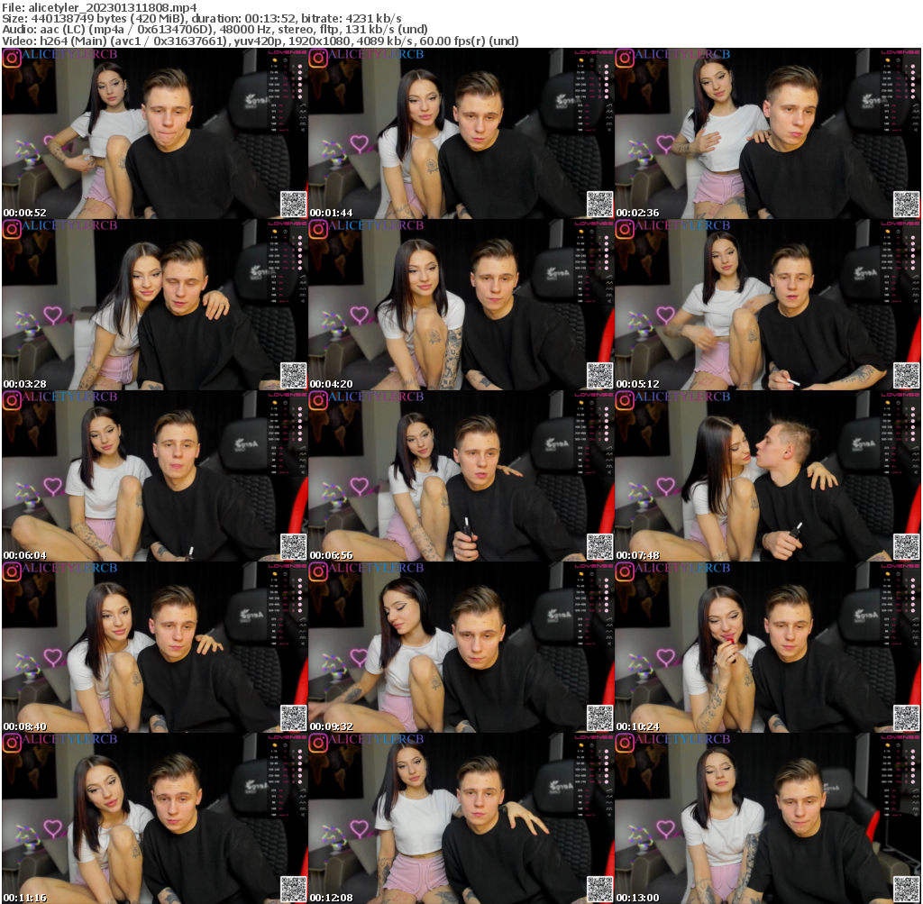Click the QR code in the 00:06:56 frame
Viewport: 923px width, 904px height.
(x=600, y=546)
